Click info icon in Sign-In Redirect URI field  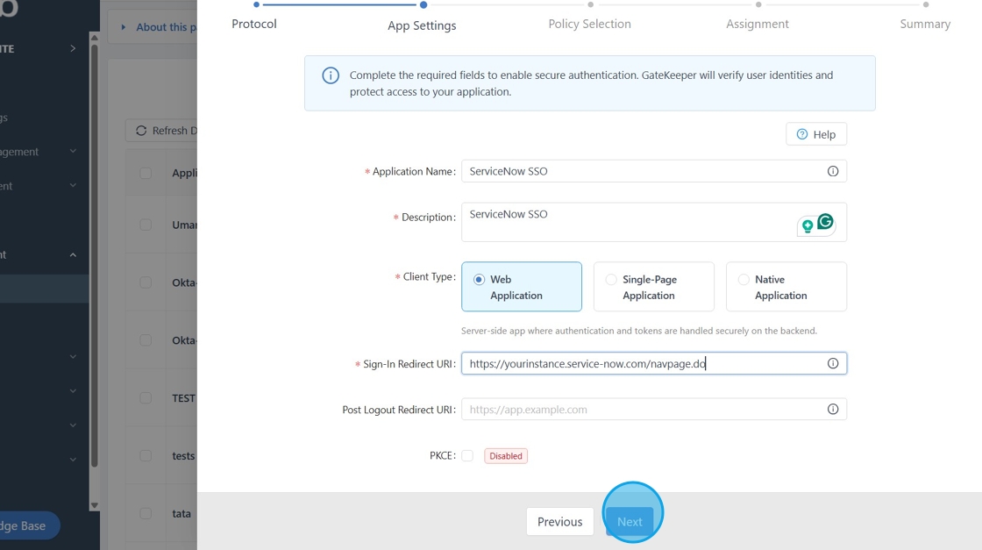click(832, 363)
